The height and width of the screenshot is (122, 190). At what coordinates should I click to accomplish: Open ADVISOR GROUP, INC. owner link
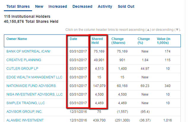click(x=24, y=112)
